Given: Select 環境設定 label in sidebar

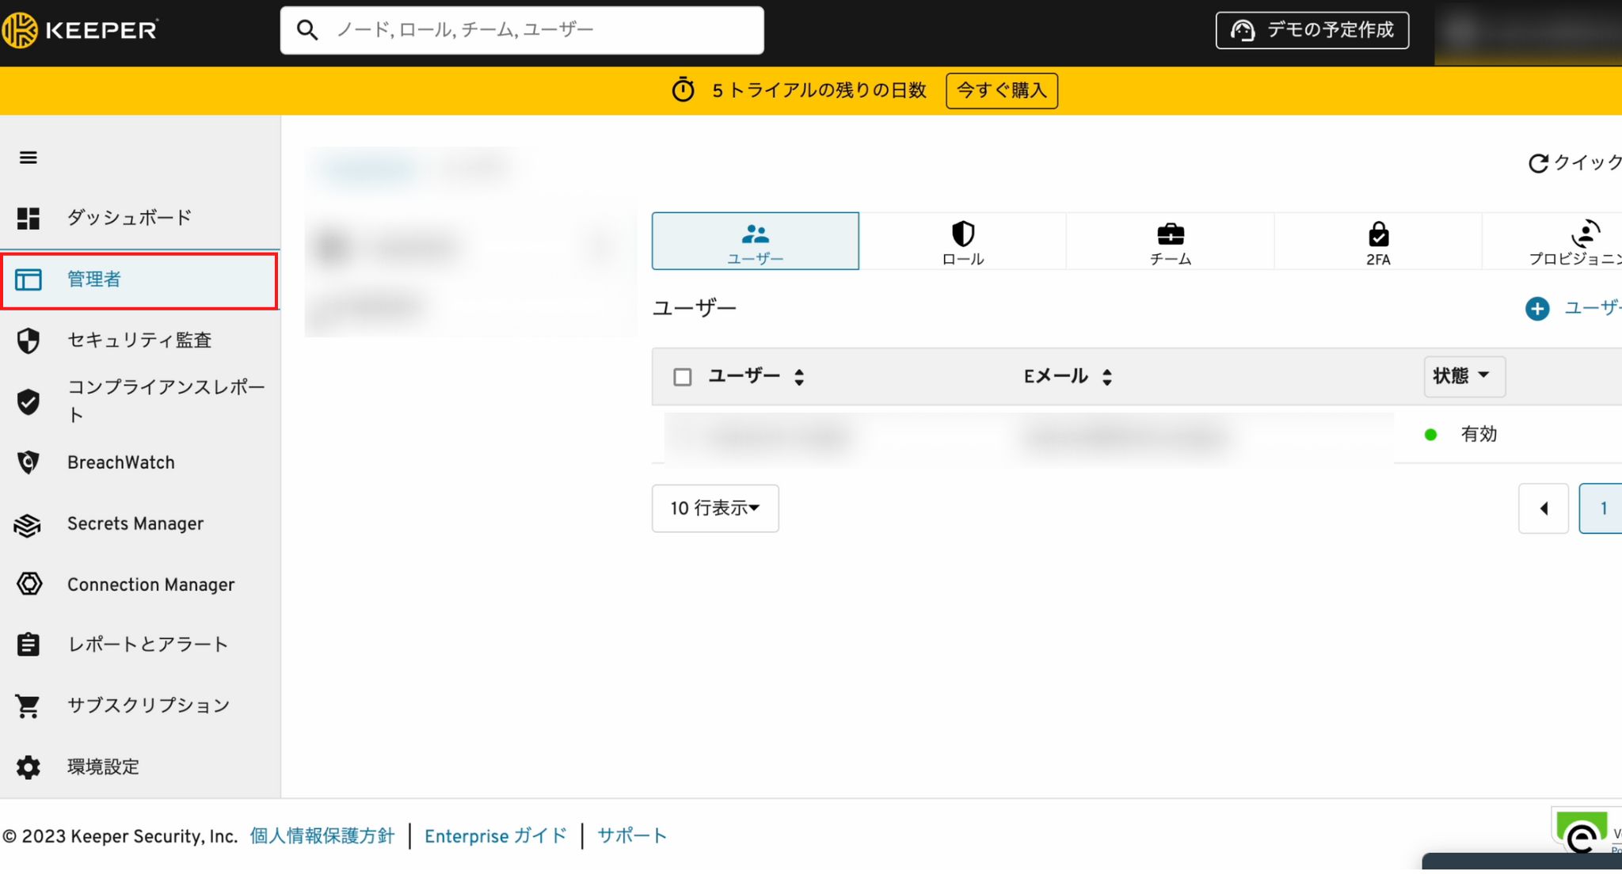Looking at the screenshot, I should (103, 767).
